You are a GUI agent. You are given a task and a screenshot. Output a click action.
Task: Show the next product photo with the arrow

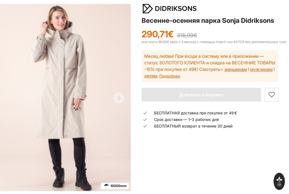point(119,98)
